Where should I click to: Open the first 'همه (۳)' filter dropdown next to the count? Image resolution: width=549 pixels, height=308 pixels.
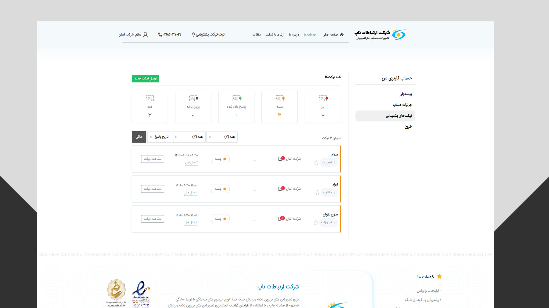222,137
